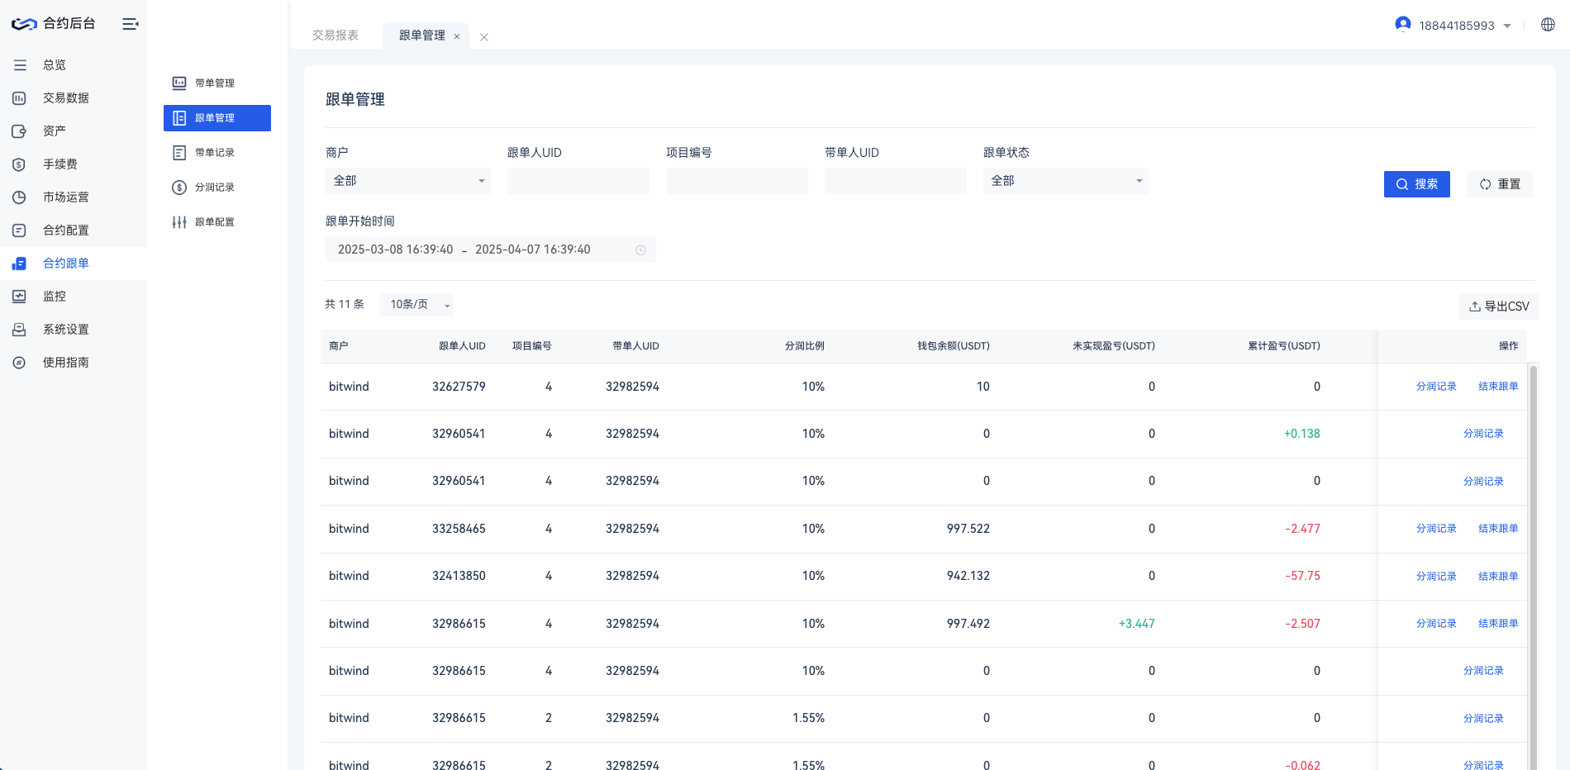Click the table's vertical scrollbar
The height and width of the screenshot is (770, 1570).
click(x=1534, y=567)
